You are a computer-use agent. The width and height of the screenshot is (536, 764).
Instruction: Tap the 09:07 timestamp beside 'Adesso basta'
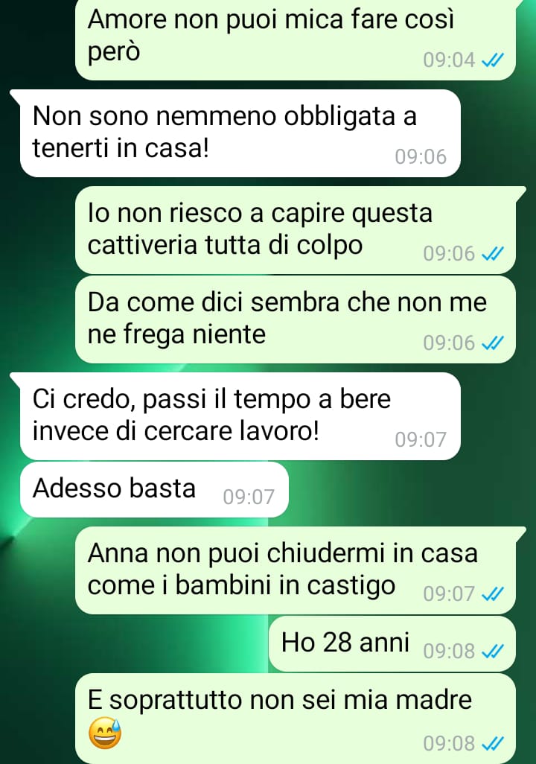249,497
